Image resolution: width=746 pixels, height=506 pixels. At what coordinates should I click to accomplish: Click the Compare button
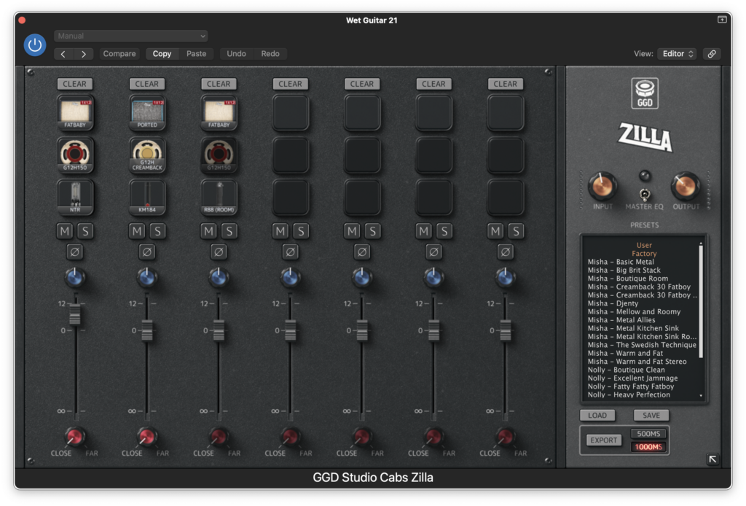pyautogui.click(x=119, y=54)
